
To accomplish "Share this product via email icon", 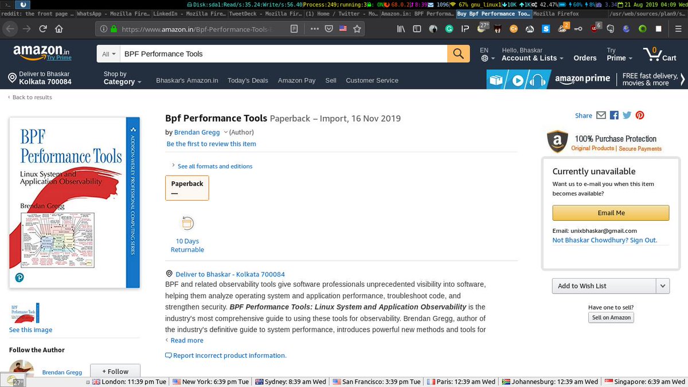I will [x=601, y=115].
